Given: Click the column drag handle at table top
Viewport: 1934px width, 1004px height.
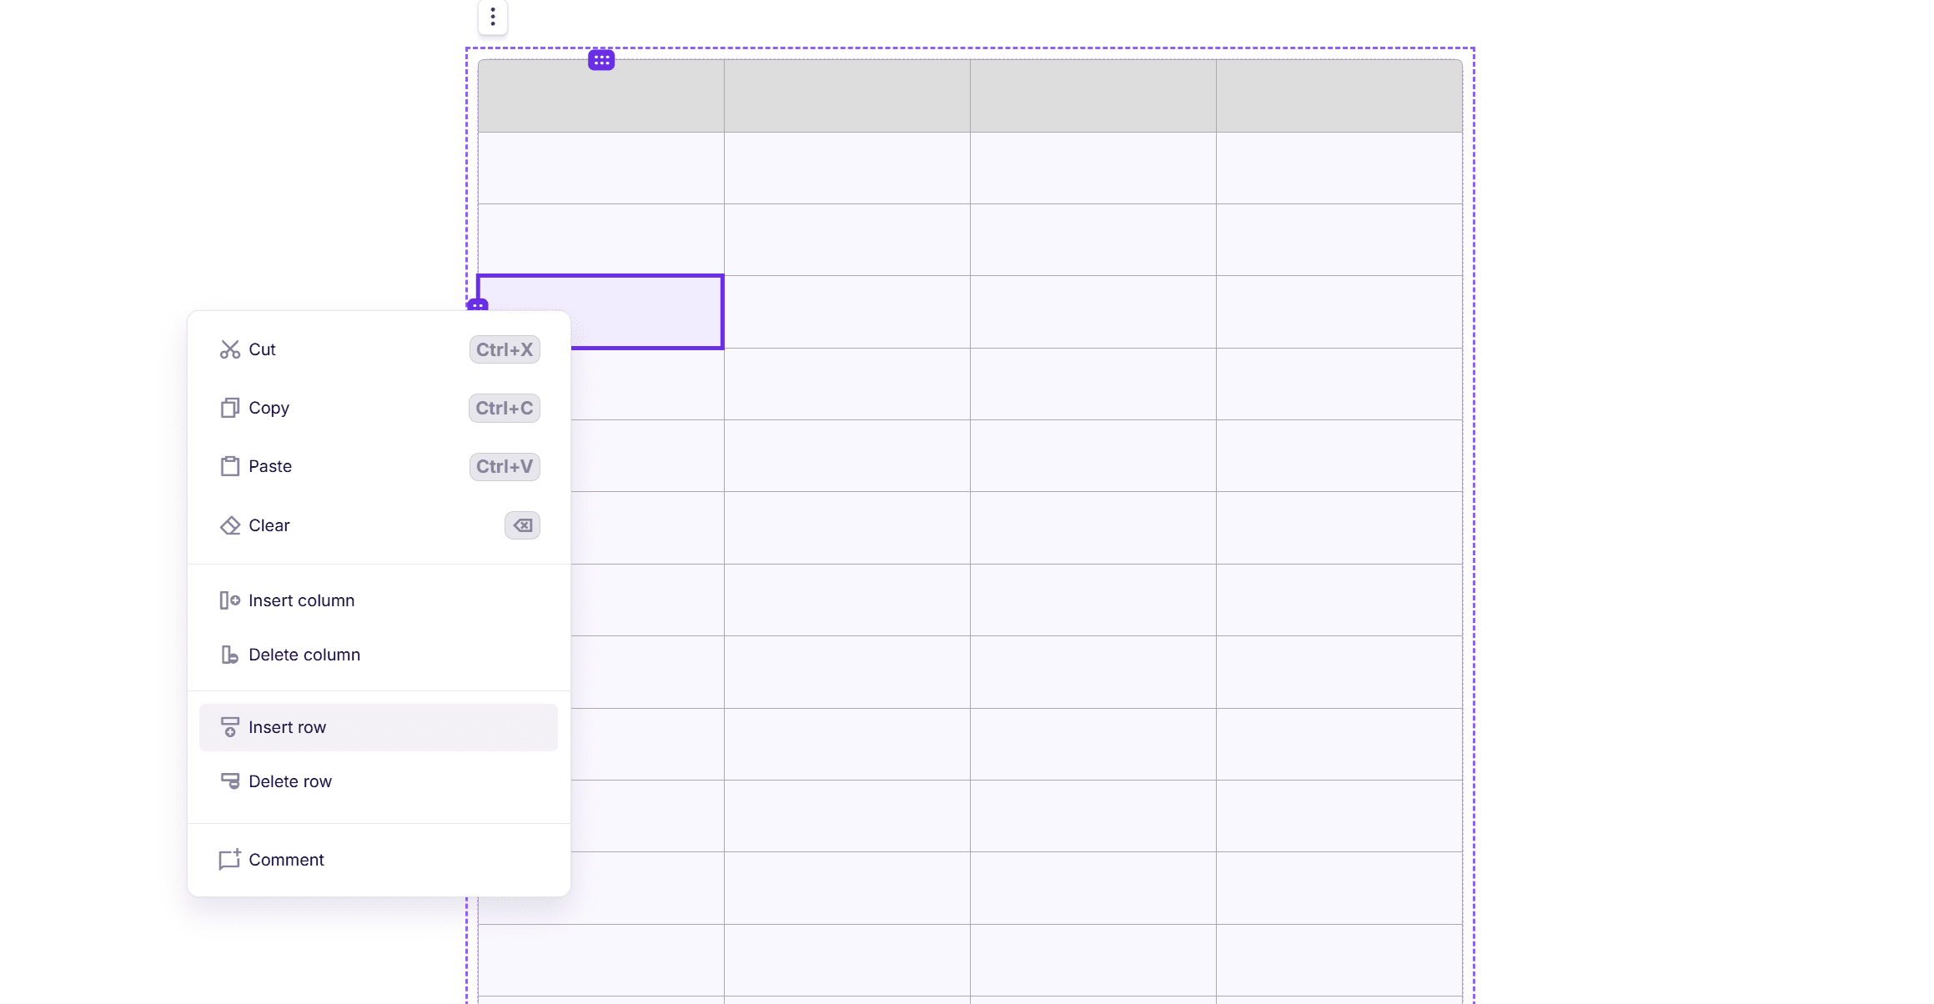Looking at the screenshot, I should 601,60.
